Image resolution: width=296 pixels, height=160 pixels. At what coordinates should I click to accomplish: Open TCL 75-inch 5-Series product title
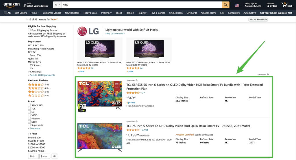tap(188, 126)
